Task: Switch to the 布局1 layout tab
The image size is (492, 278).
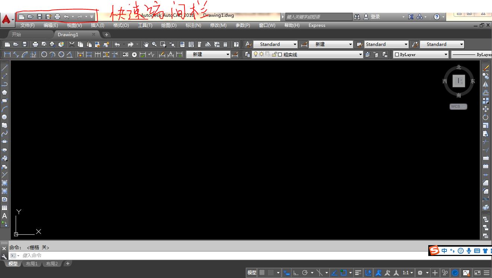Action: [32, 263]
